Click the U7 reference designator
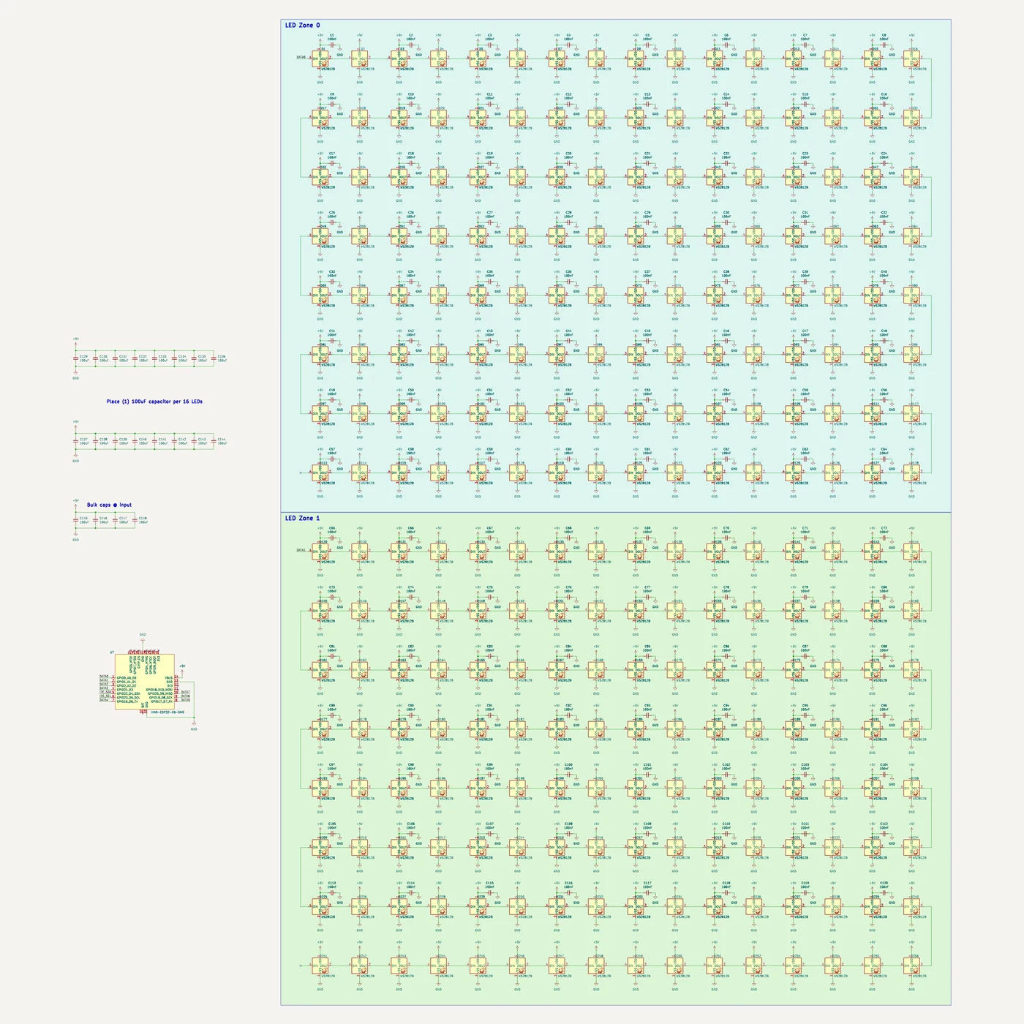Screen dimensions: 1024x1024 [112, 652]
